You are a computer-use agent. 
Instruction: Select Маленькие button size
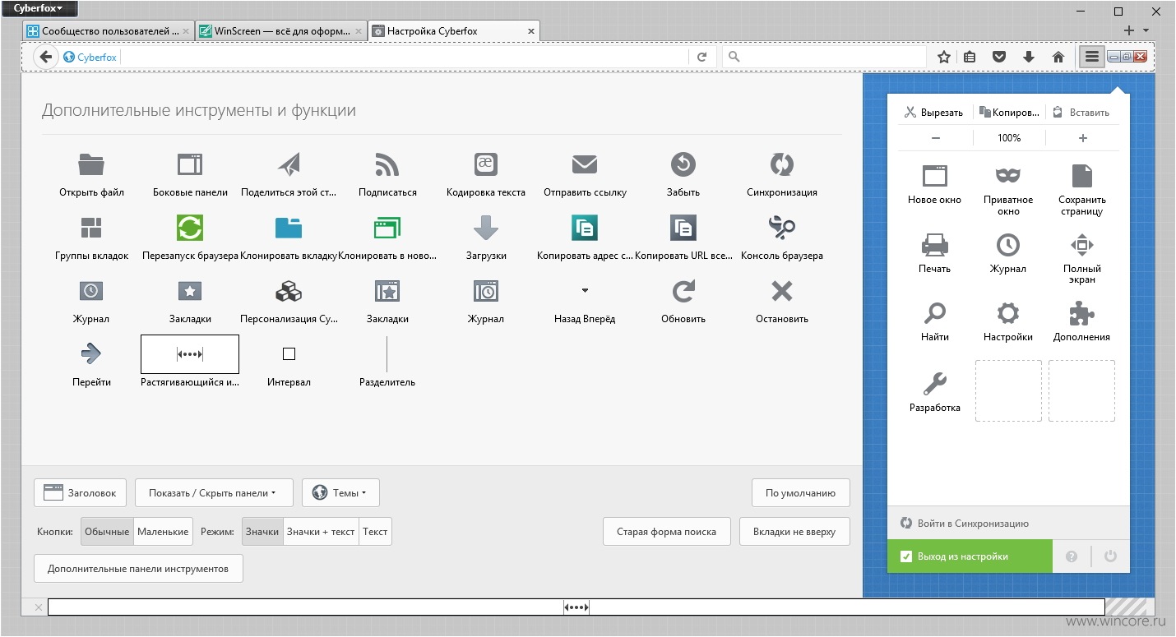coord(163,532)
